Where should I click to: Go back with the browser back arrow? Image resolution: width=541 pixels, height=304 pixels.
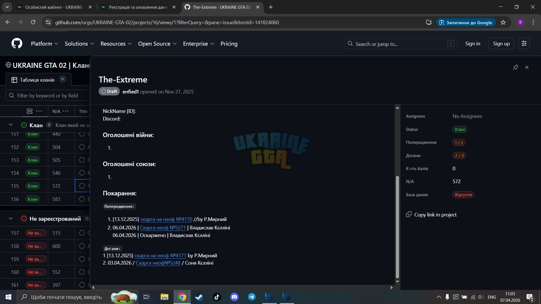pyautogui.click(x=8, y=22)
